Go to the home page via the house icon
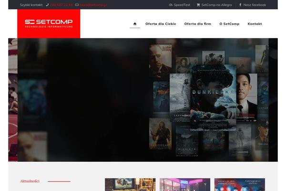286x191 pixels. (135, 24)
